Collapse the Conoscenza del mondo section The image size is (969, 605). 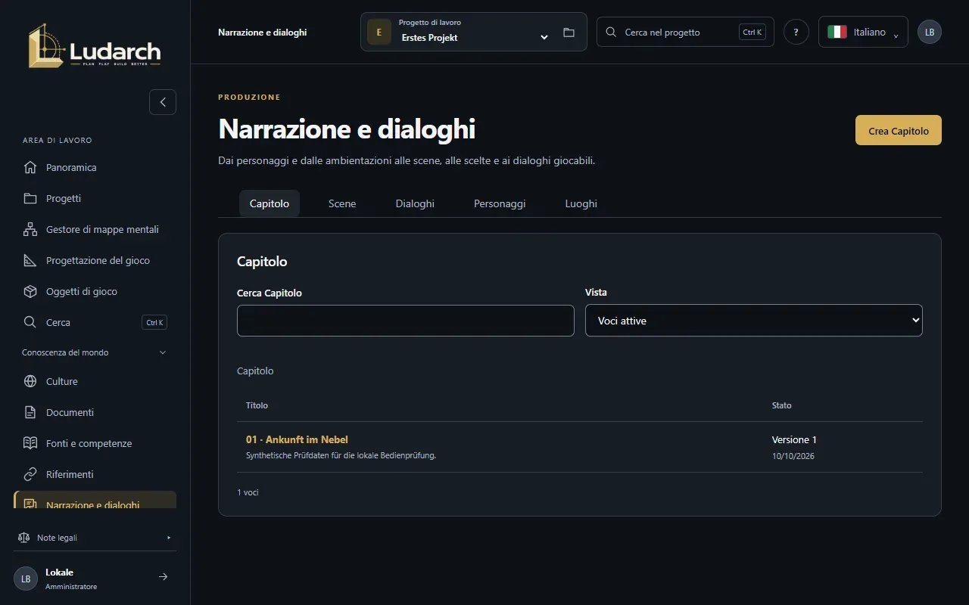coord(95,352)
